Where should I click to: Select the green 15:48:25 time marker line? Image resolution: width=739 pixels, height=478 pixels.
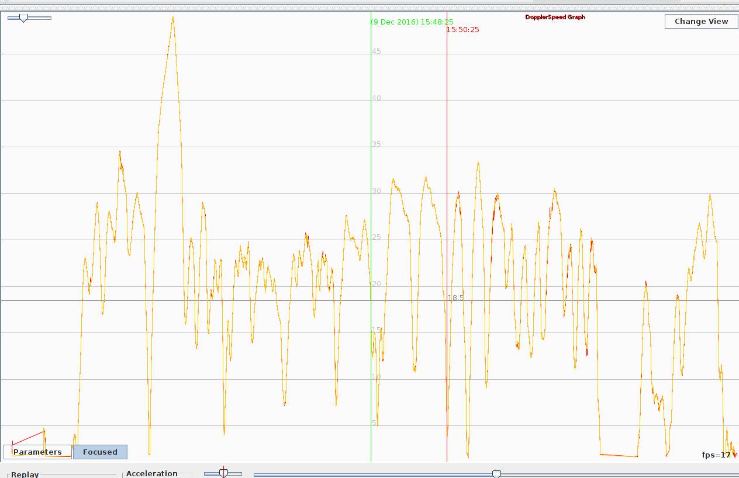[371, 234]
